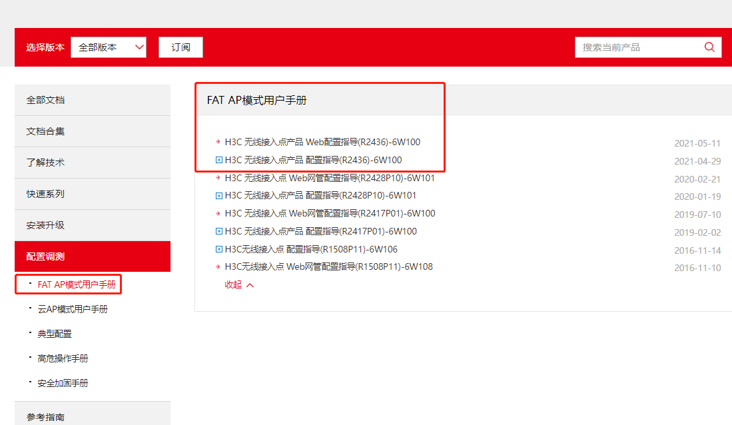
Task: Open 配置指导(R2417P01)-6W100 document link
Action: point(321,231)
